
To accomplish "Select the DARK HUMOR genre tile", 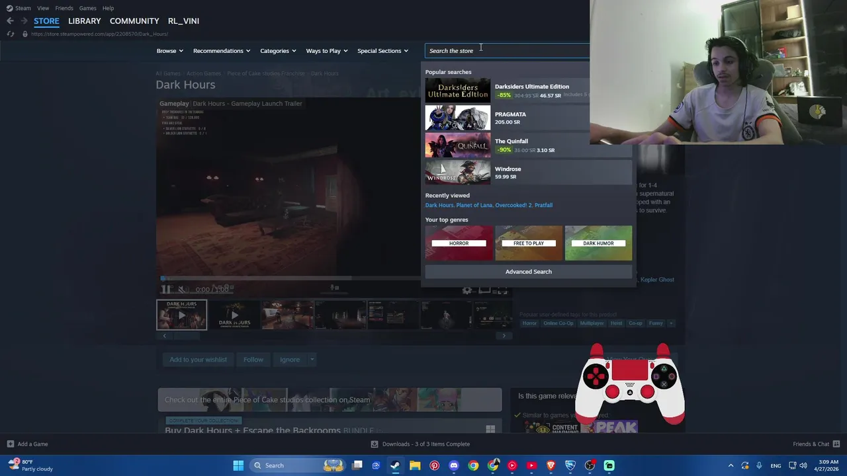I will (598, 243).
